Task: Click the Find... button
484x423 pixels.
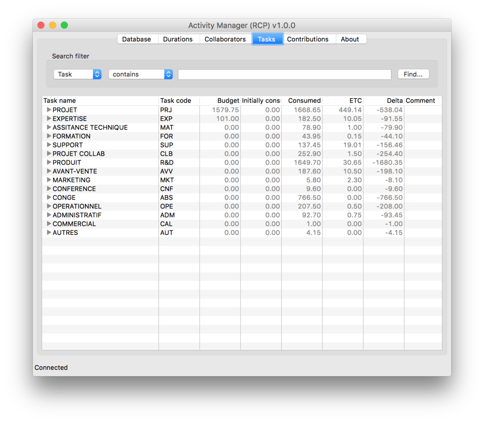Action: 413,74
